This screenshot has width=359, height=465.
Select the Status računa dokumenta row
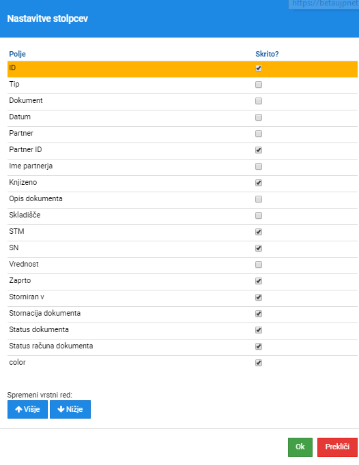point(182,347)
